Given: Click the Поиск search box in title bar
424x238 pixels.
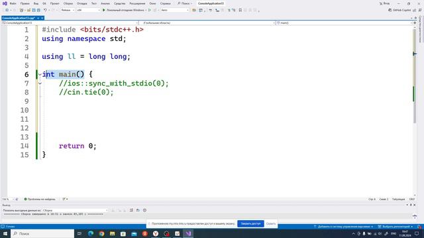Looking at the screenshot, I should click(185, 3).
